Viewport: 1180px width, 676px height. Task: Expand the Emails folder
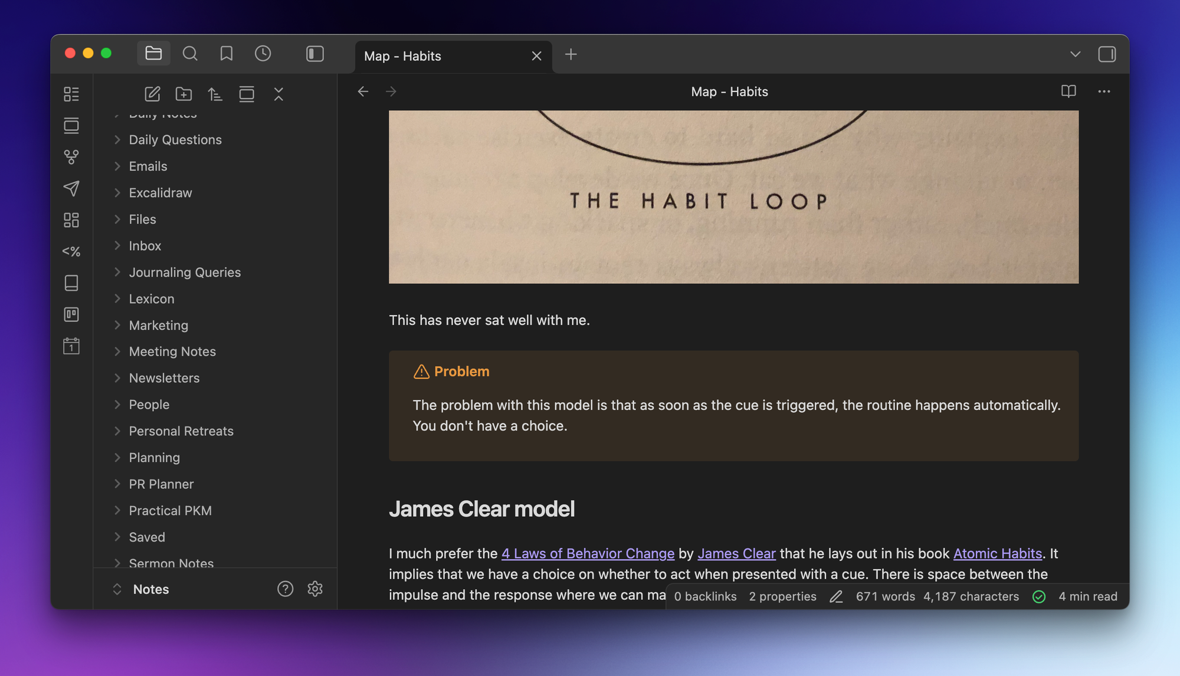[x=117, y=166]
